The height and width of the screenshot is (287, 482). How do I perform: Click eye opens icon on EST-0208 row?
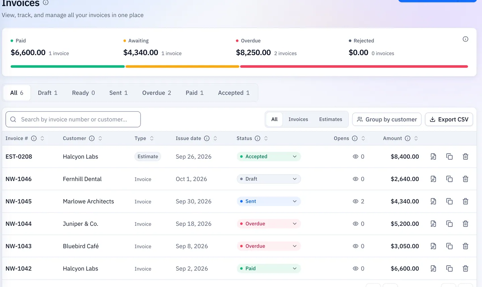[355, 157]
